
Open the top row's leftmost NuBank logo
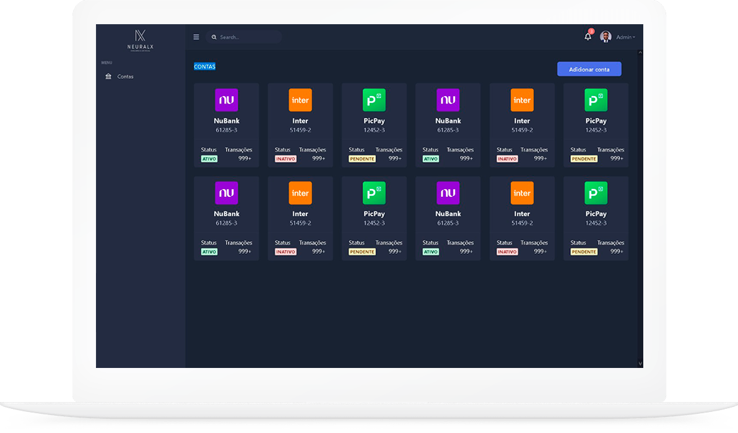click(227, 100)
